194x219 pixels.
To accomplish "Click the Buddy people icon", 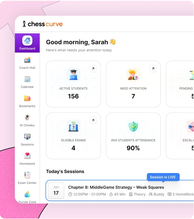I will point(150,194).
